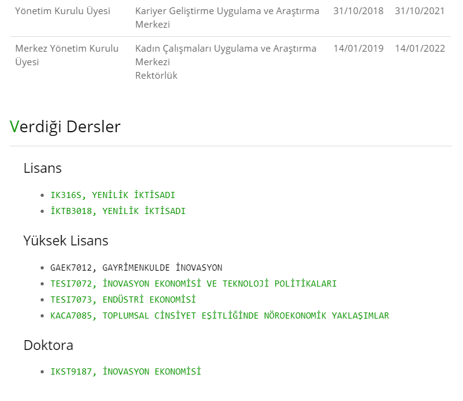Open IK316S Yenilik İktisadı course link
Viewport: 463px width, 401px height.
click(x=113, y=195)
